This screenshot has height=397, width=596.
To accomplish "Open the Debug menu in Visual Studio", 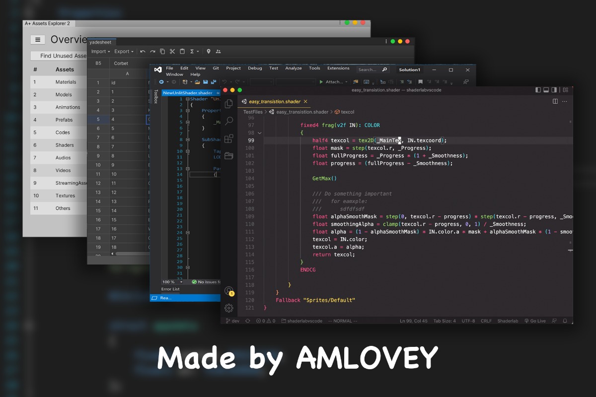I will click(255, 68).
